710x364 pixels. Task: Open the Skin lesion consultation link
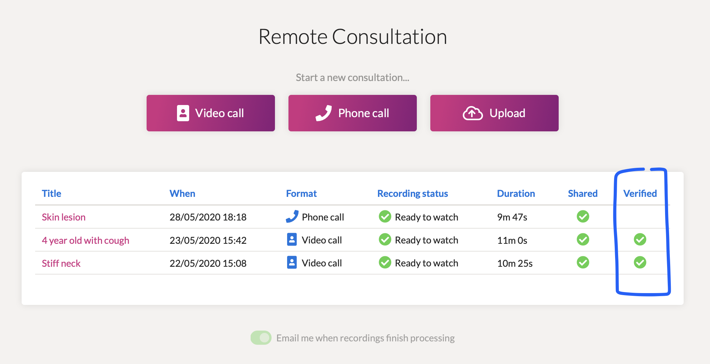[x=64, y=217]
